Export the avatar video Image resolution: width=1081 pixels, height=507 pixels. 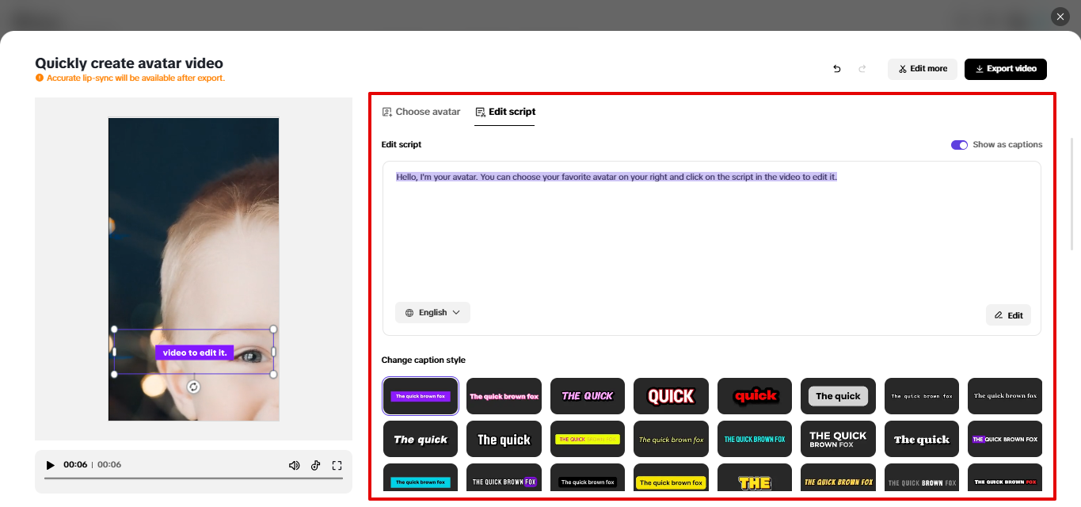(1005, 69)
